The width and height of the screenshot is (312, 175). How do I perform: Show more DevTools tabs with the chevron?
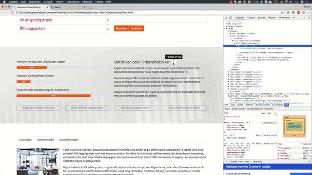tap(294, 17)
